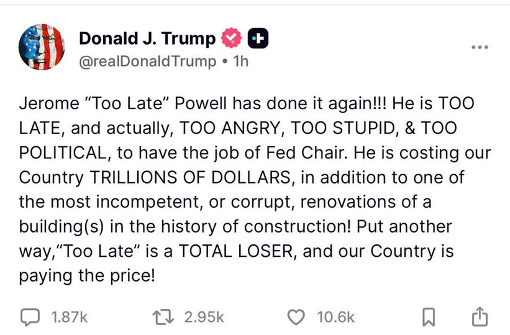This screenshot has width=510, height=335.
Task: Click the Donald J. Trump display name
Action: [147, 39]
